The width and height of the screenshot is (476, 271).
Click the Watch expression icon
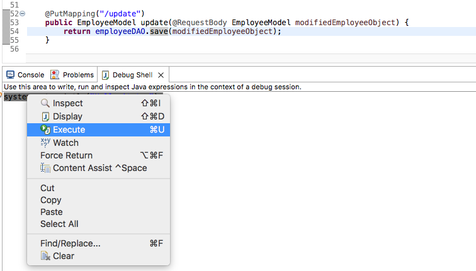click(45, 143)
